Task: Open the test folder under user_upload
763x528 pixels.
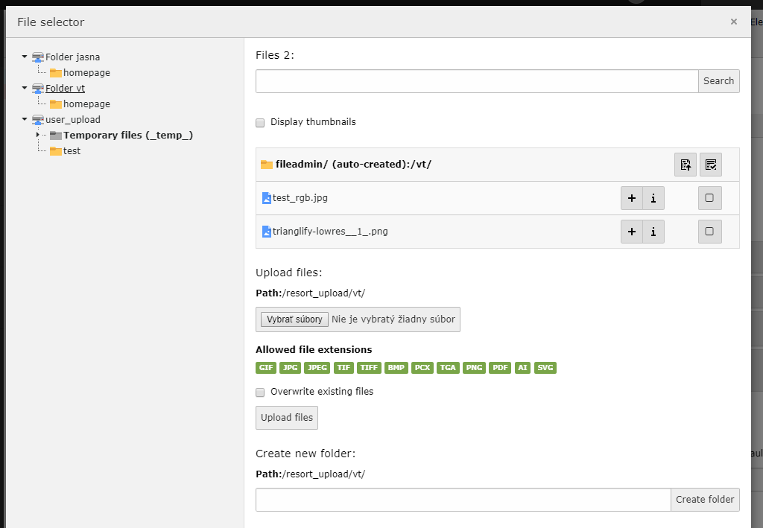Action: click(72, 151)
